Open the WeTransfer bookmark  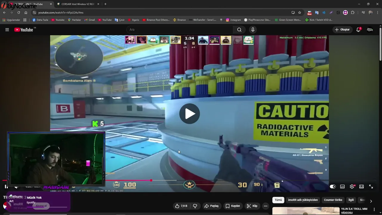[x=203, y=20]
